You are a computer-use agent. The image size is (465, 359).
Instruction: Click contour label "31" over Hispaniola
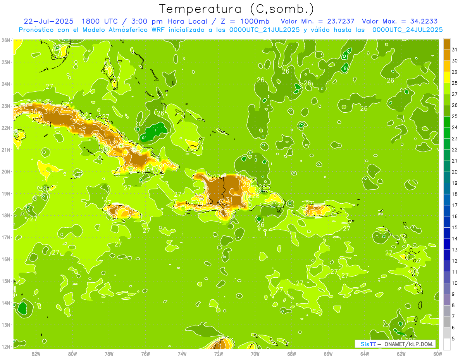(x=229, y=200)
